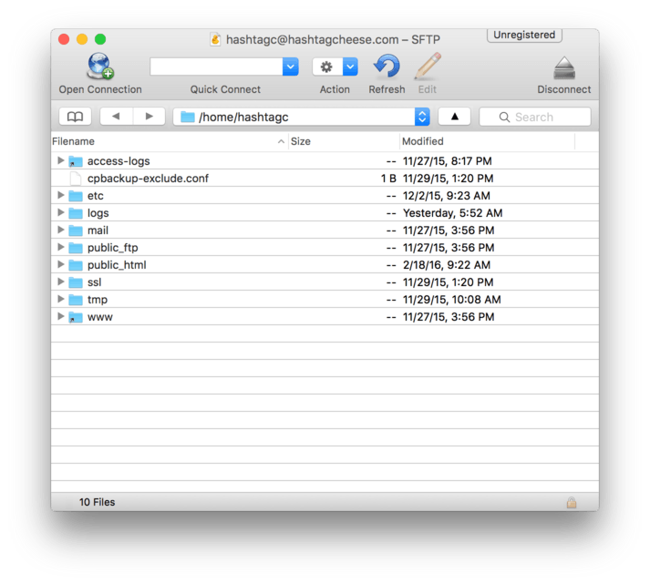Expand the etc folder triangle
This screenshot has width=650, height=584.
click(60, 195)
